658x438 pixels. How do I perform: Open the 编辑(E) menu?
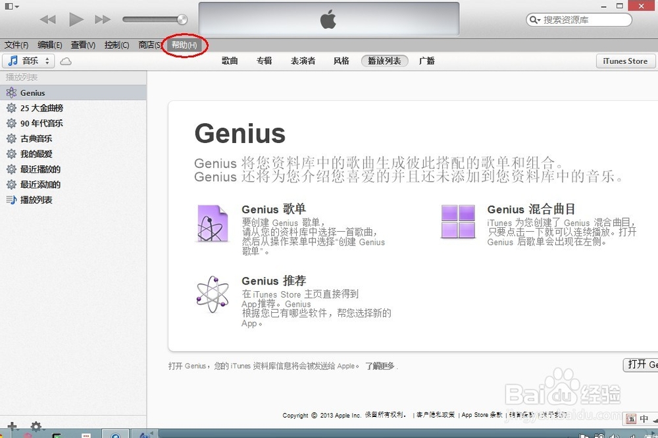pos(49,45)
